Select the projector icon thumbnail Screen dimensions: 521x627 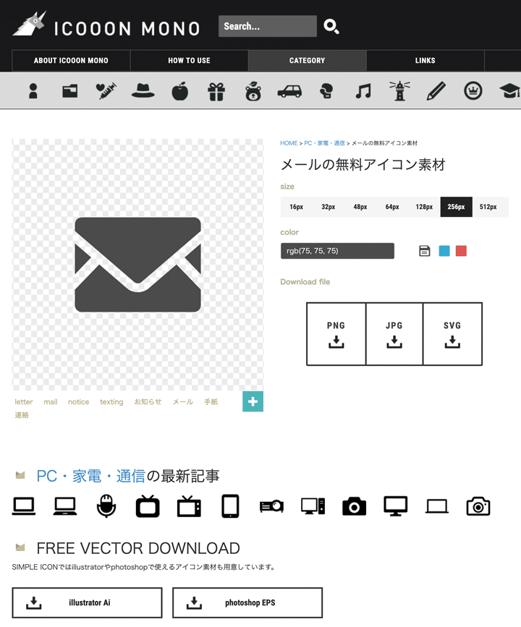click(x=271, y=507)
